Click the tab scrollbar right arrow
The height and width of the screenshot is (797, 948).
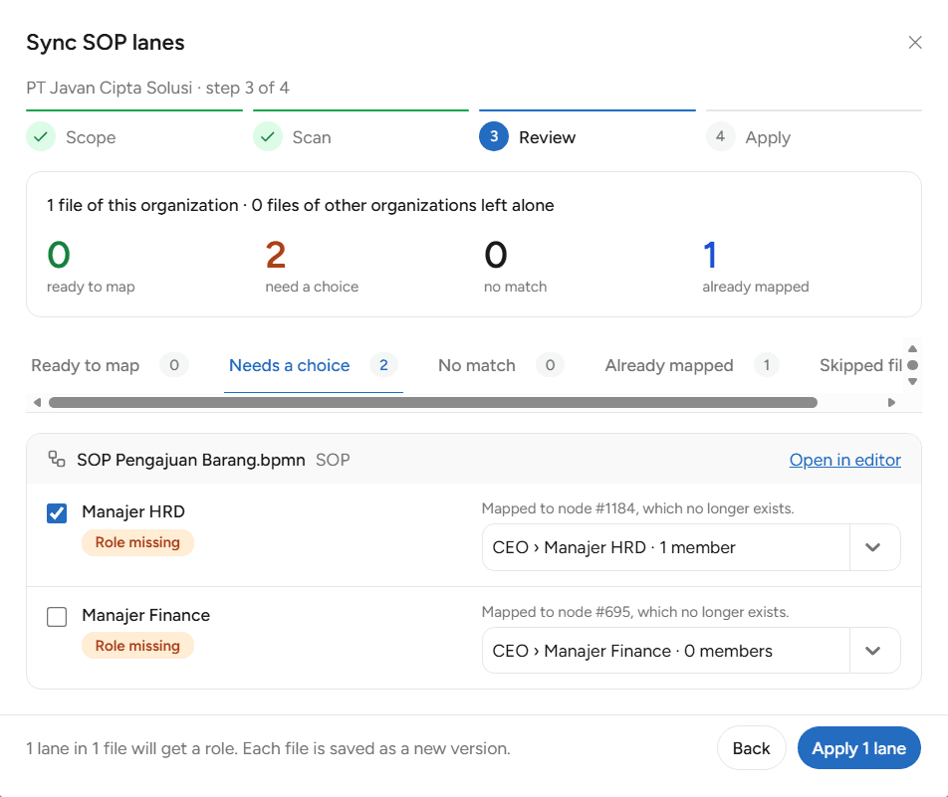(891, 402)
